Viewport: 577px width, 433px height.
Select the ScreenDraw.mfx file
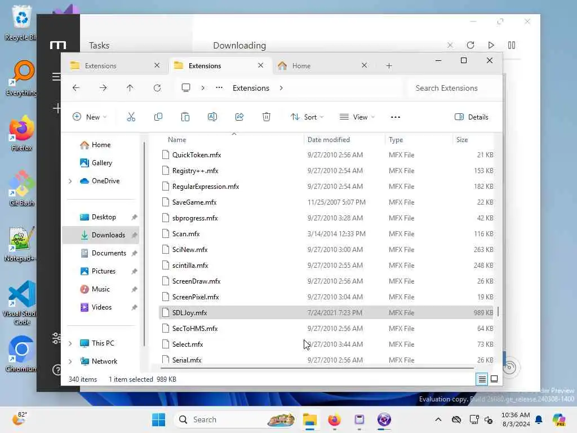point(326,281)
